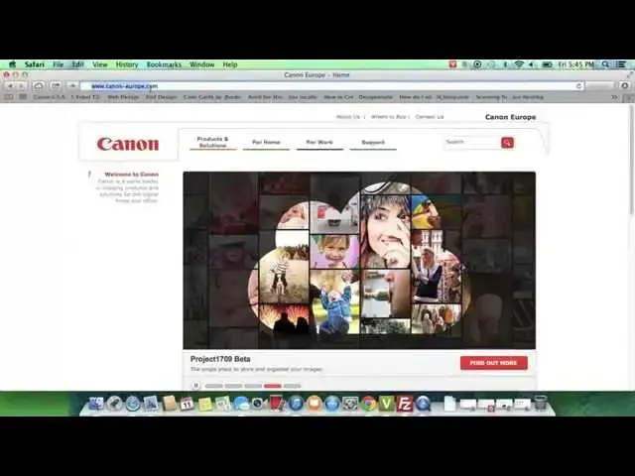Click the plus add-bookmark button

72,86
